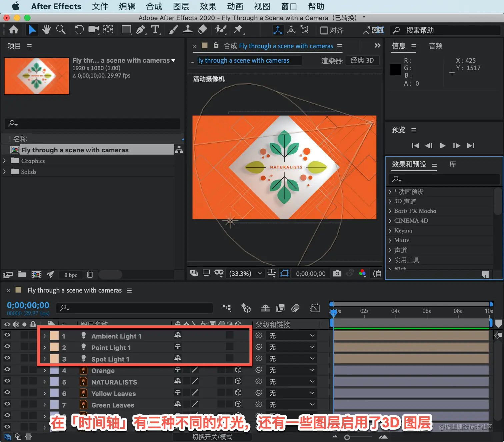Jump to the first frame

415,146
